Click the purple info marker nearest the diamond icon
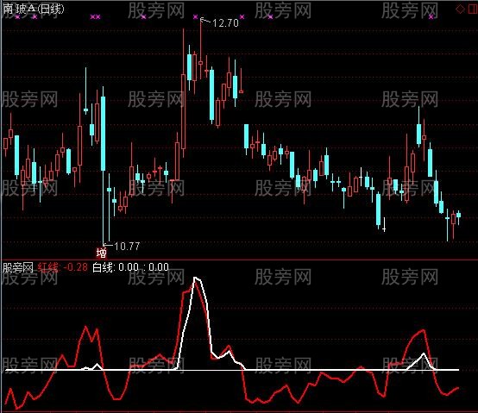The width and height of the screenshot is (478, 413). point(431,16)
